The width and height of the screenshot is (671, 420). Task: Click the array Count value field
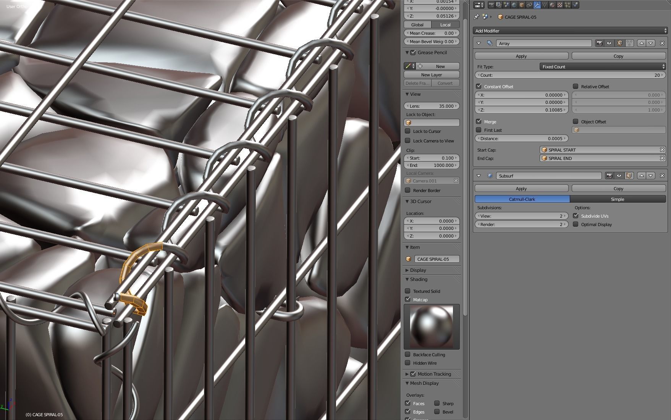570,75
